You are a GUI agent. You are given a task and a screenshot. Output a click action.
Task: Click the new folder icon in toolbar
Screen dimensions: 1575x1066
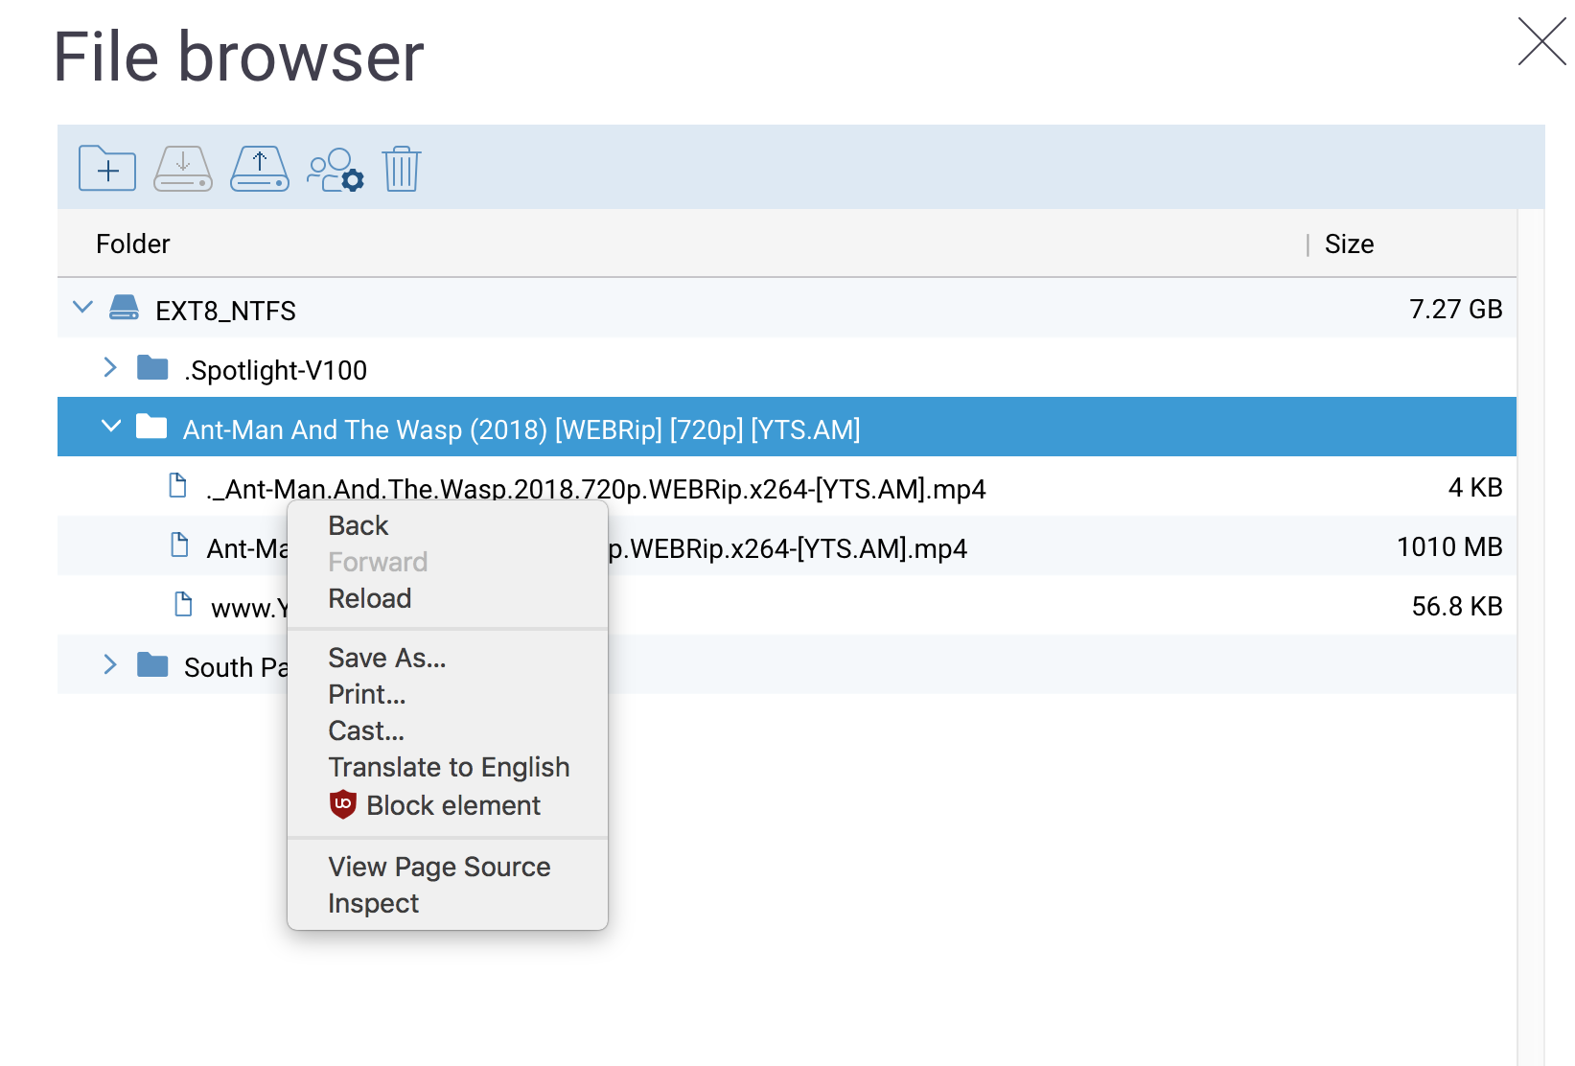coord(107,169)
